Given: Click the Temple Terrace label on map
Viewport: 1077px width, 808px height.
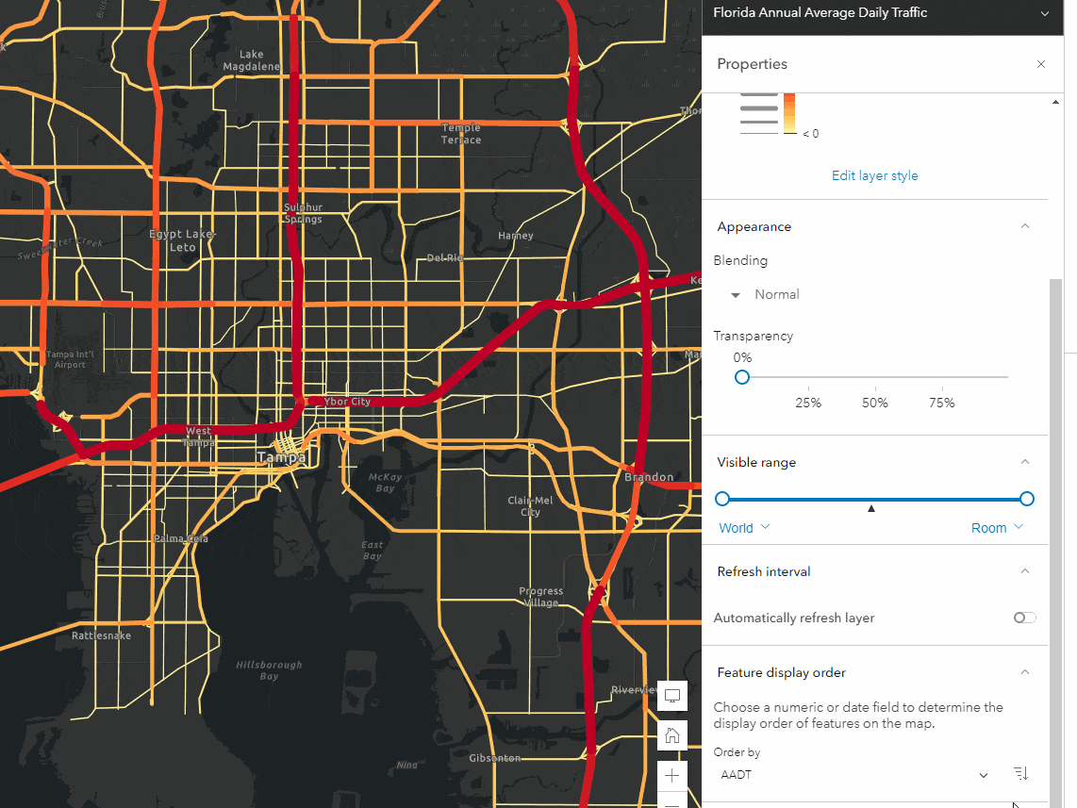Looking at the screenshot, I should tap(461, 134).
